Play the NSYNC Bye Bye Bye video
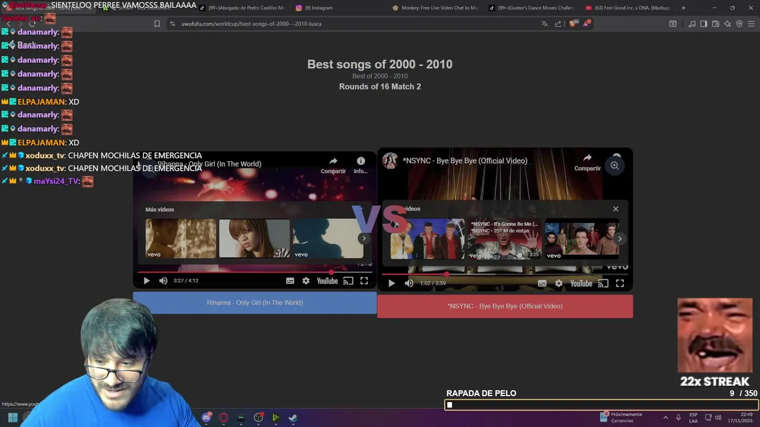 391,283
